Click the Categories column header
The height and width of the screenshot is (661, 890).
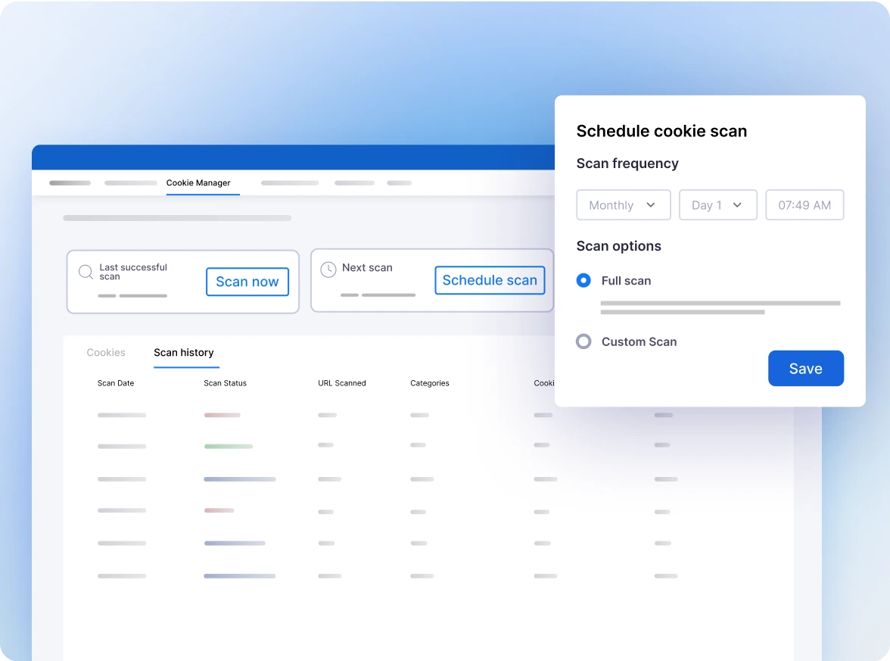coord(430,383)
